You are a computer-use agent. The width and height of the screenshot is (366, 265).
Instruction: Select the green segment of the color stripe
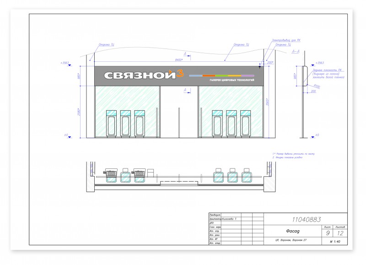click(221, 76)
